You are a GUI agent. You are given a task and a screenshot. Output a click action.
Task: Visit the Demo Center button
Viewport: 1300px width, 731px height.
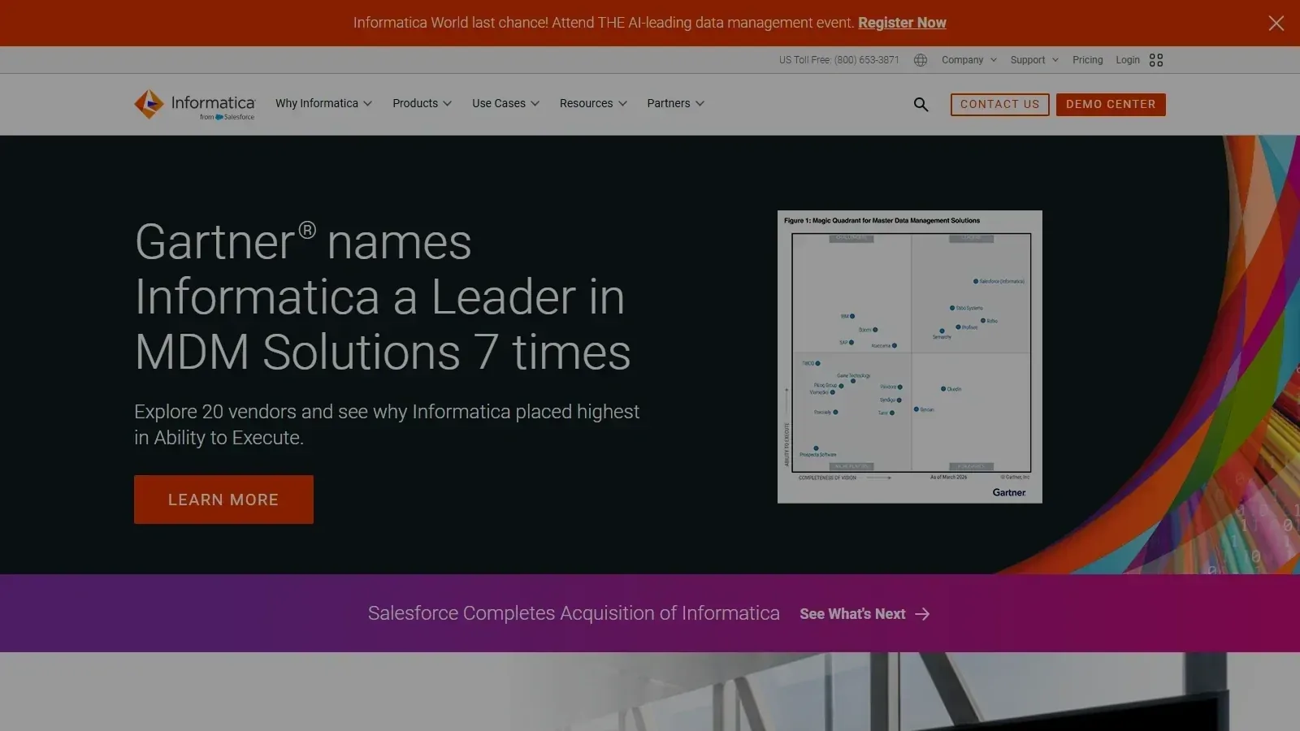point(1111,104)
